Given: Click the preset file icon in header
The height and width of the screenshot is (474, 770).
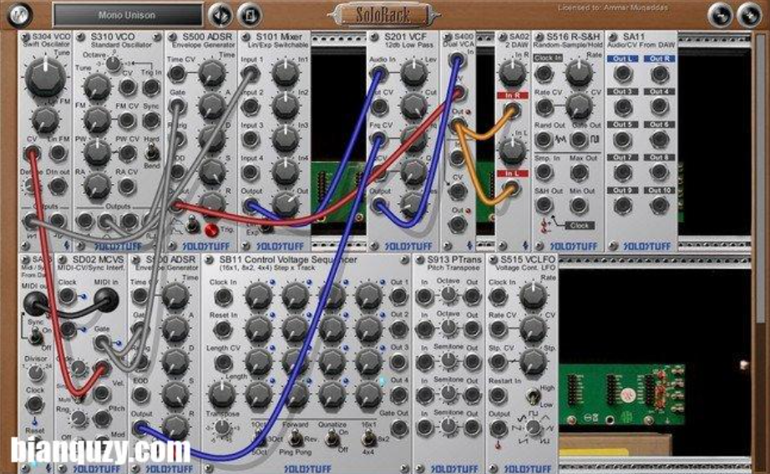Looking at the screenshot, I should click(x=250, y=15).
